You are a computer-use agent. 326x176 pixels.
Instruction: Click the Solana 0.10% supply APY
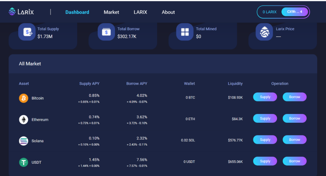[x=94, y=138]
